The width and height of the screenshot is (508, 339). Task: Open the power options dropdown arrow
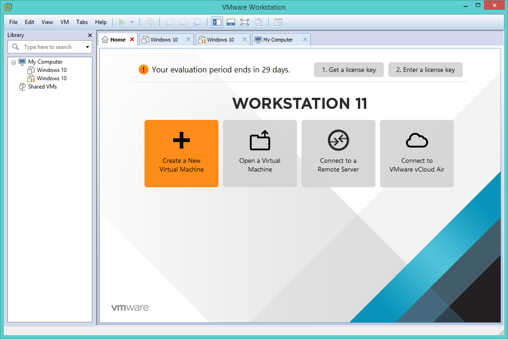coord(132,22)
